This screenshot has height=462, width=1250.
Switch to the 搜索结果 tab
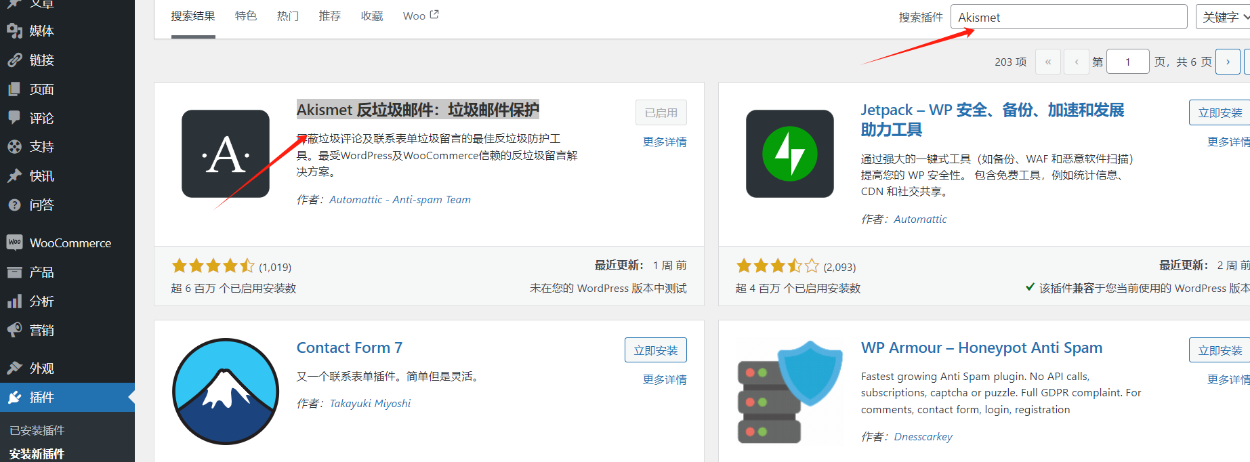pos(193,16)
